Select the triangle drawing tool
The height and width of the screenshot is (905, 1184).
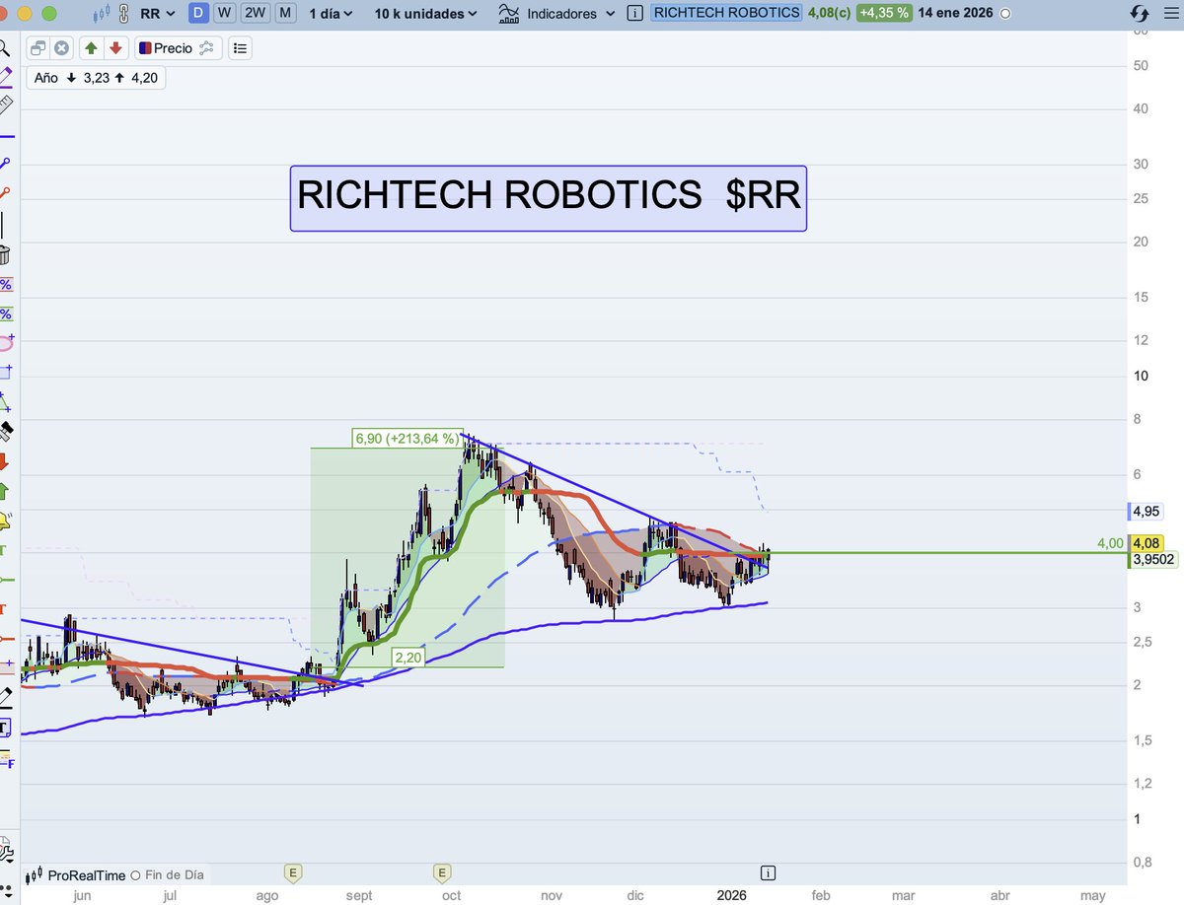pyautogui.click(x=5, y=401)
